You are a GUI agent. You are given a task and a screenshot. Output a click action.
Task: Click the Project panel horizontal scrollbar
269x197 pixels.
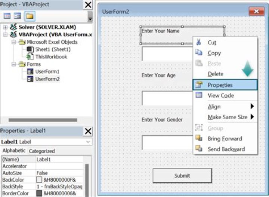[x=43, y=120]
